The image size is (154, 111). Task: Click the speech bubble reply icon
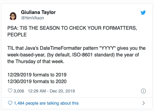pyautogui.click(x=10, y=103)
